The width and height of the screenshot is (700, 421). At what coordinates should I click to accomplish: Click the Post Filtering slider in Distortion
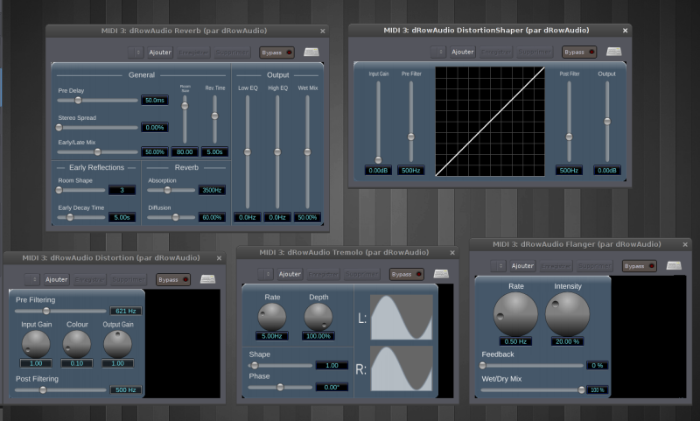(x=60, y=390)
